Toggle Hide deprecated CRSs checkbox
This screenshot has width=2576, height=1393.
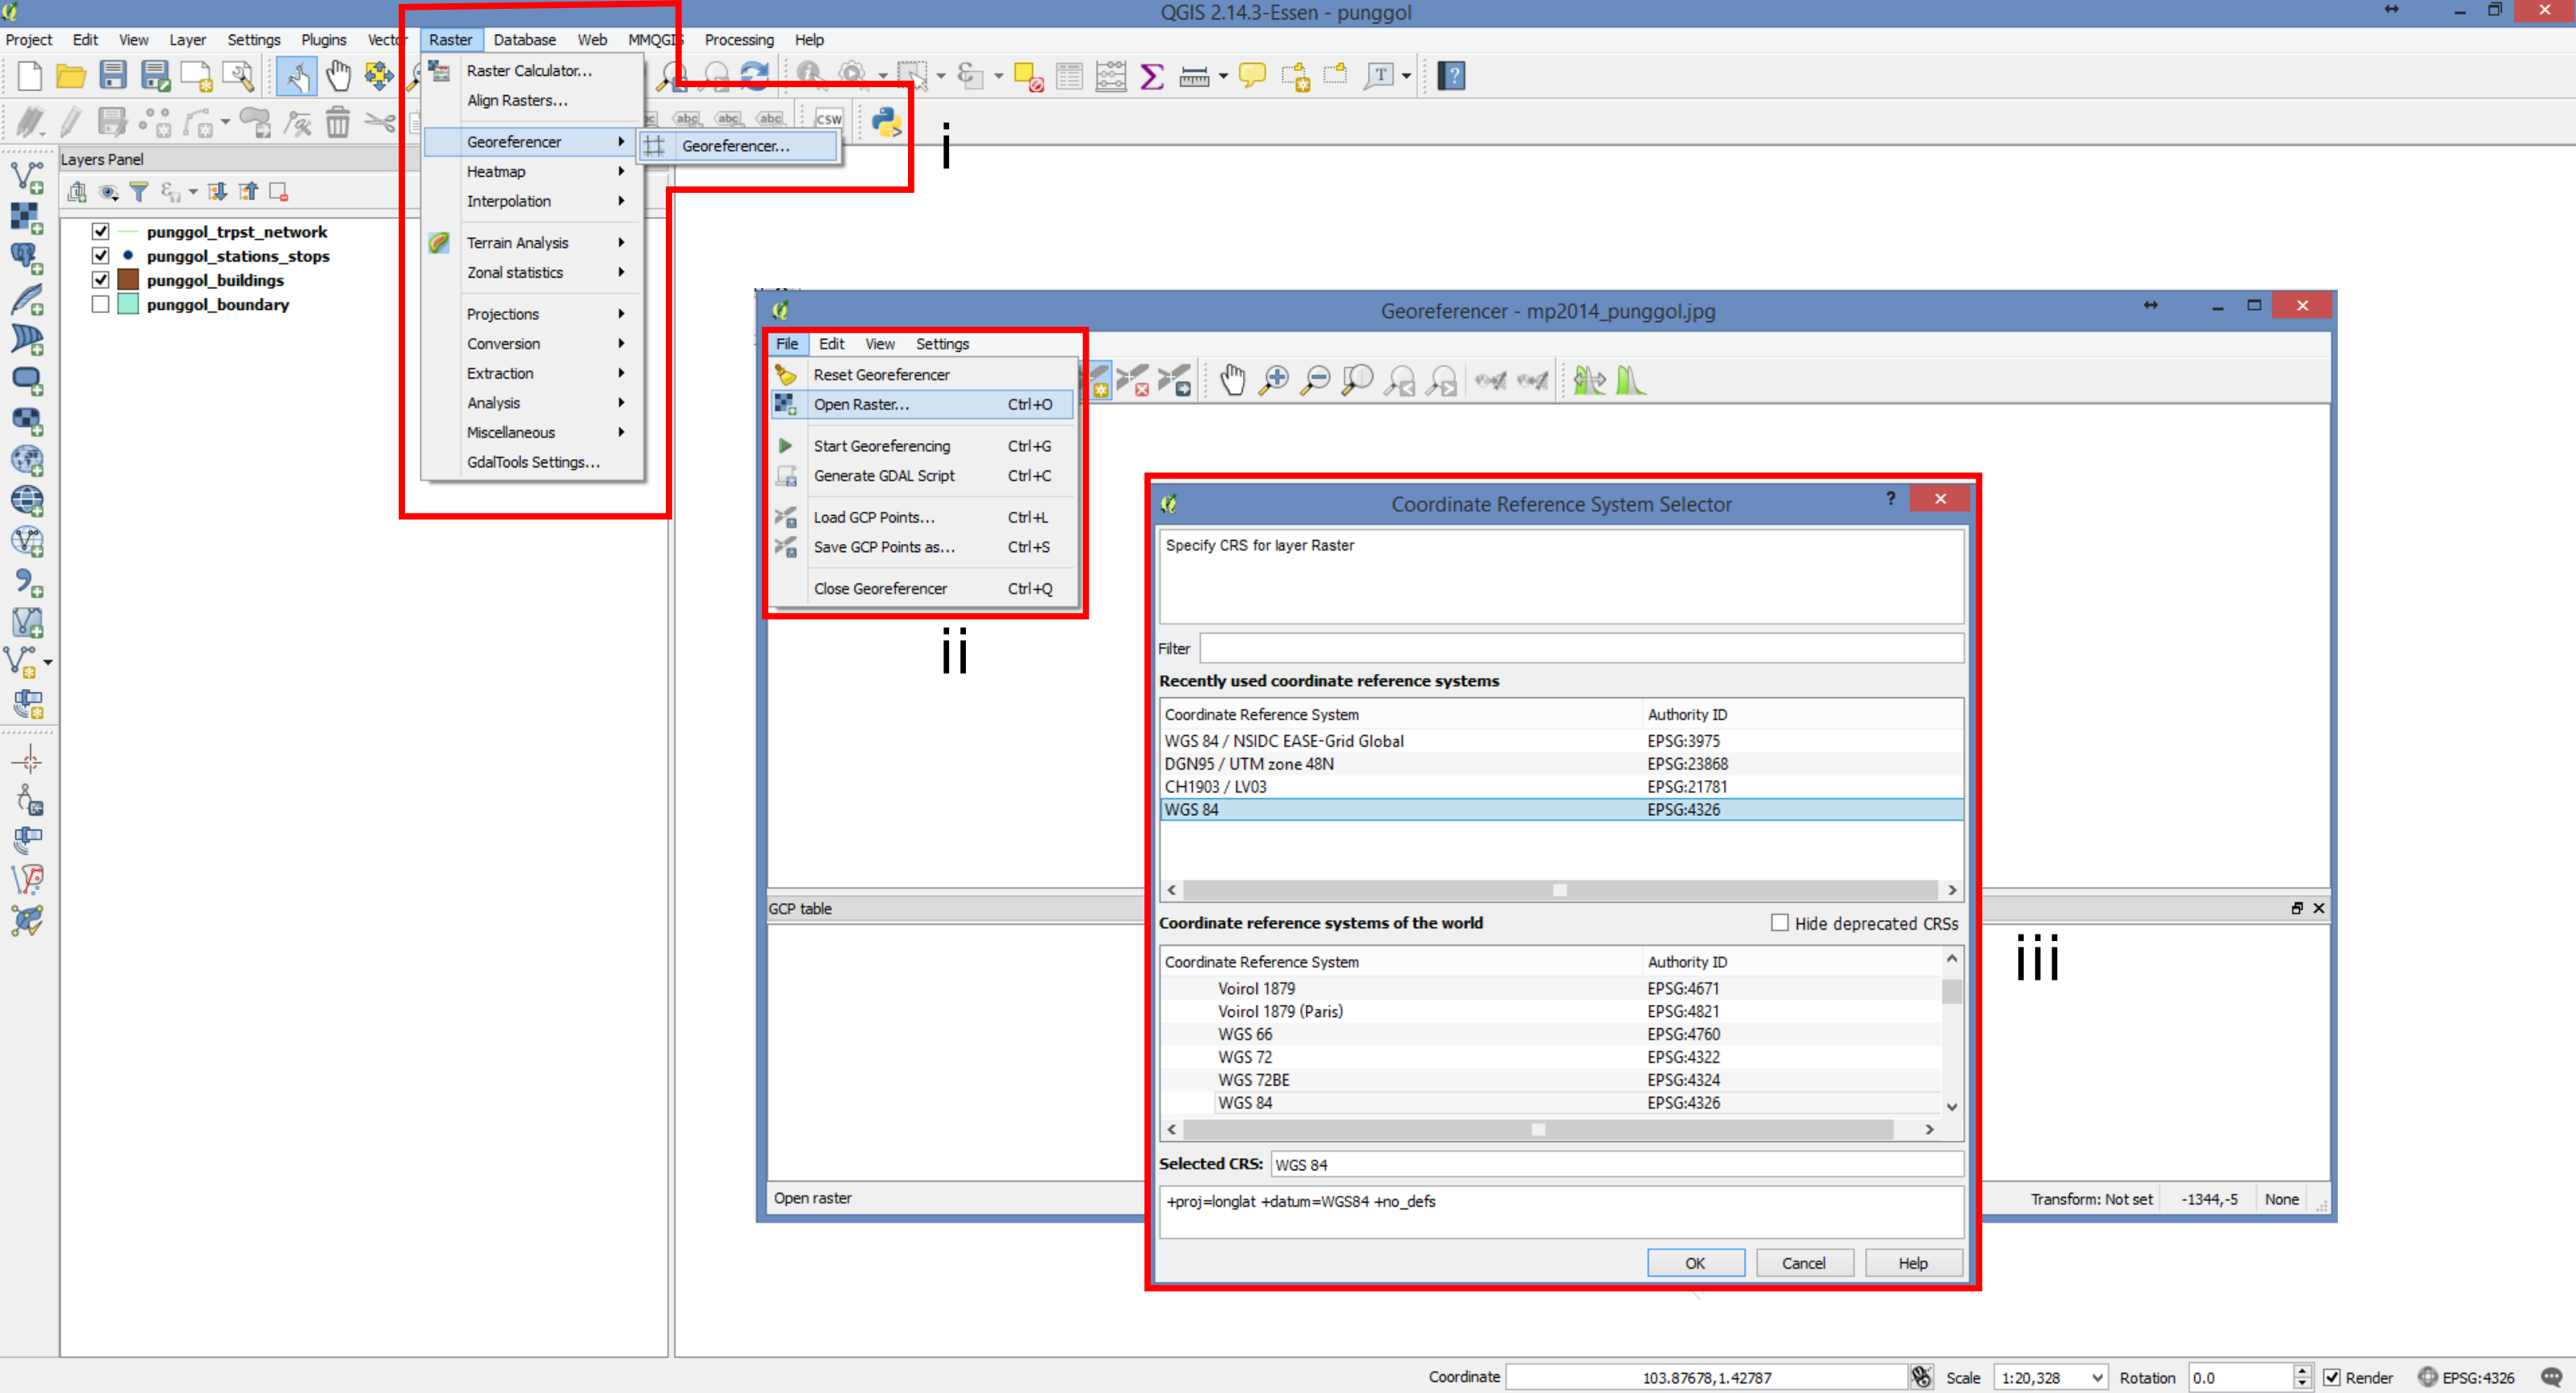coord(1779,923)
